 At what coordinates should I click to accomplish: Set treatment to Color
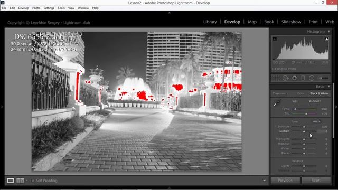pos(301,93)
